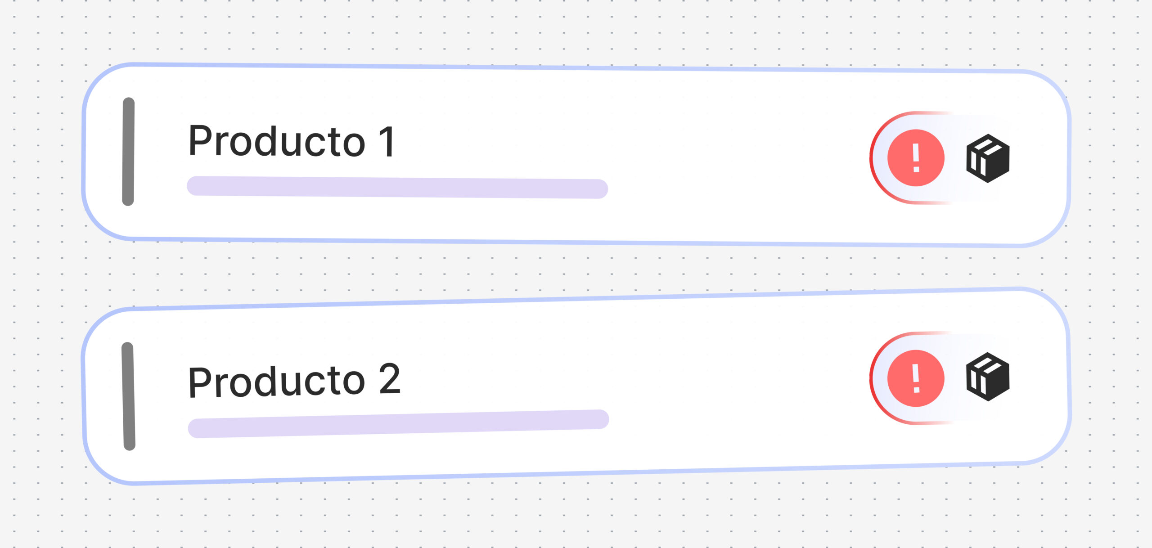Viewport: 1152px width, 548px height.
Task: Select the Producto 2 title label
Action: 294,381
